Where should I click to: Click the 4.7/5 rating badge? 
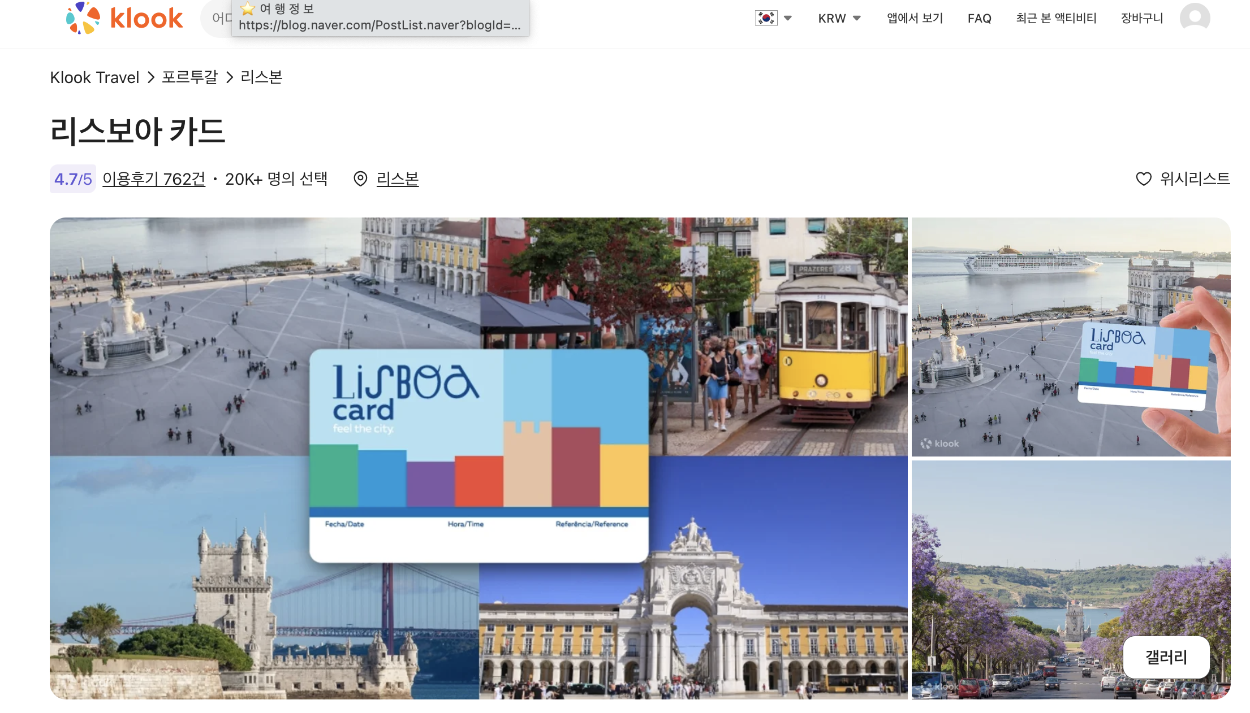point(73,179)
